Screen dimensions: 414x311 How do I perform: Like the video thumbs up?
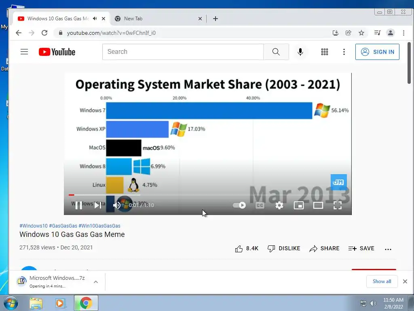(247, 249)
